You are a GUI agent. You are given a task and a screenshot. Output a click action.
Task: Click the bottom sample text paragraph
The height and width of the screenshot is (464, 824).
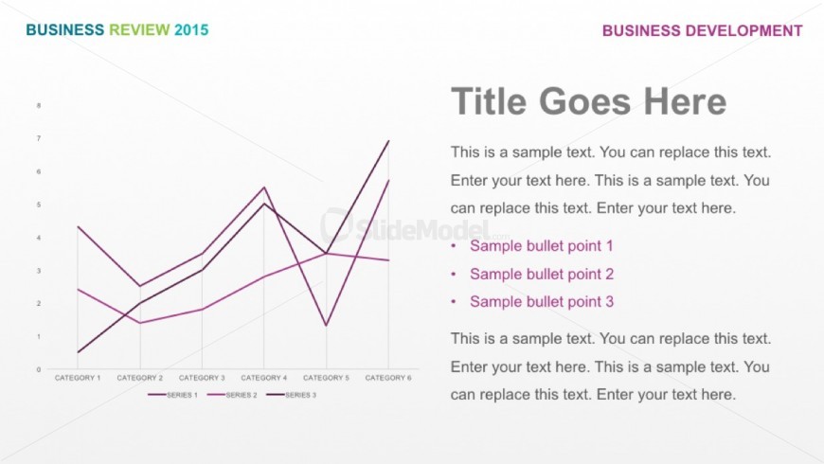611,366
